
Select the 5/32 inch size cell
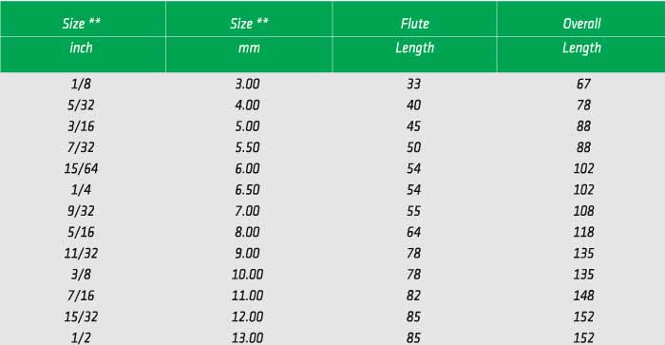(x=81, y=105)
